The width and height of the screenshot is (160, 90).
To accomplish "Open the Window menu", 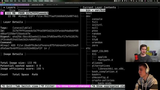I will pos(46,1).
